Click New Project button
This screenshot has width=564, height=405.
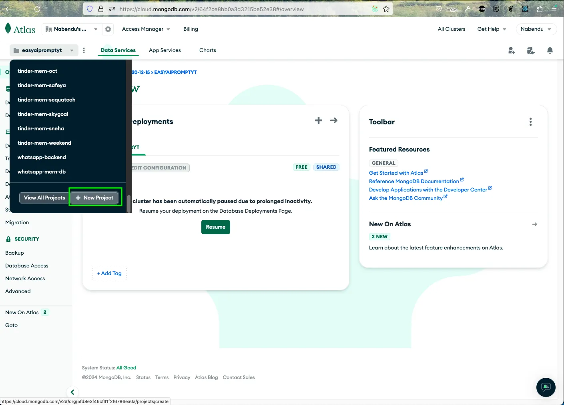(x=94, y=198)
